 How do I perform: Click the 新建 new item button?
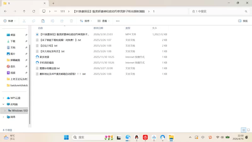pos(9,21)
